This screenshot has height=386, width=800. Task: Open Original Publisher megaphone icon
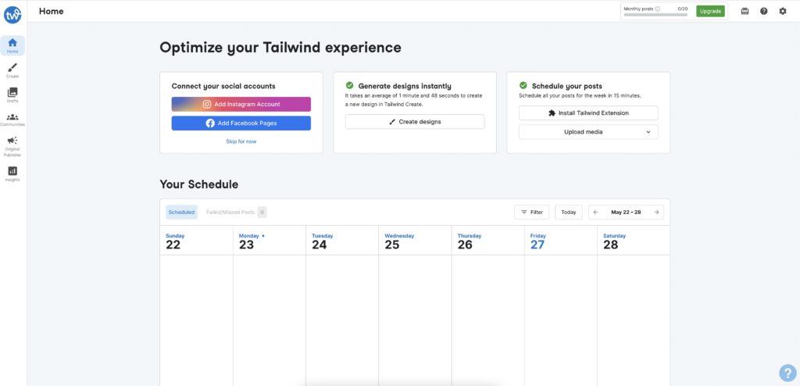click(x=12, y=141)
